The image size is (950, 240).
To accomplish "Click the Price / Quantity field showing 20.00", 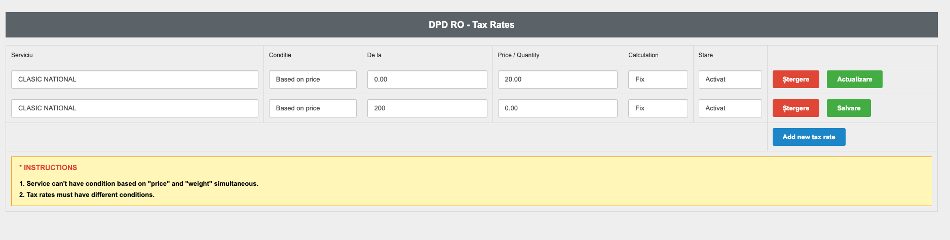I will pos(558,79).
